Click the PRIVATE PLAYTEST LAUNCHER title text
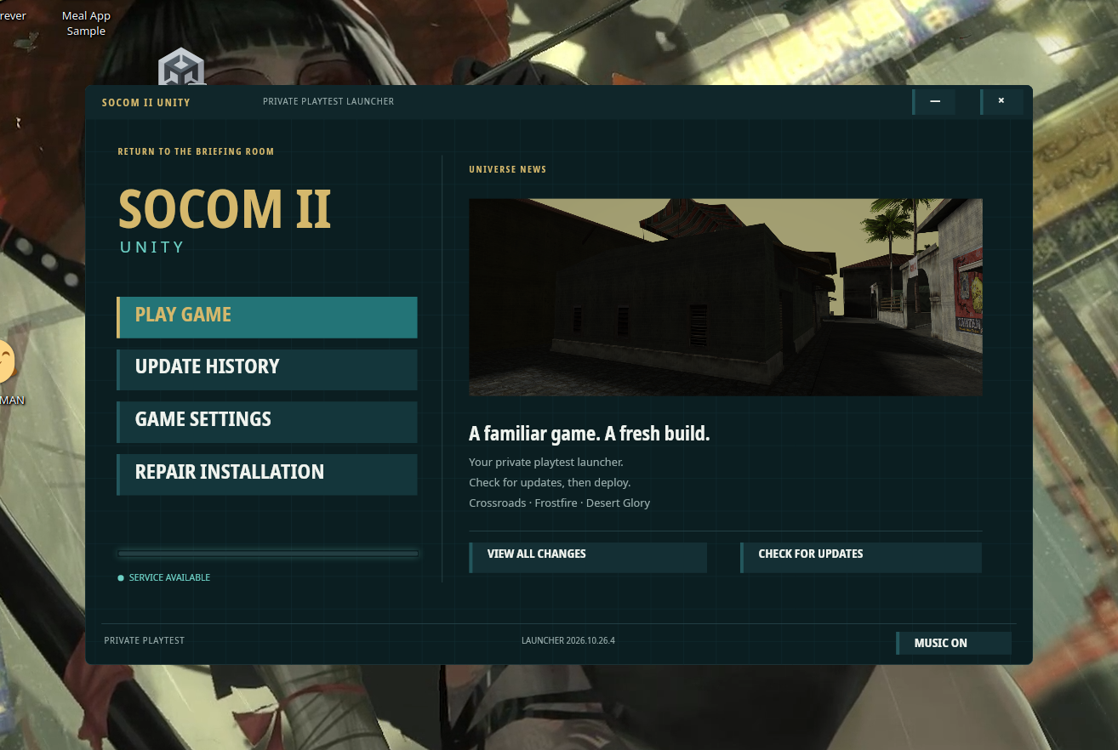1118x750 pixels. pos(328,101)
